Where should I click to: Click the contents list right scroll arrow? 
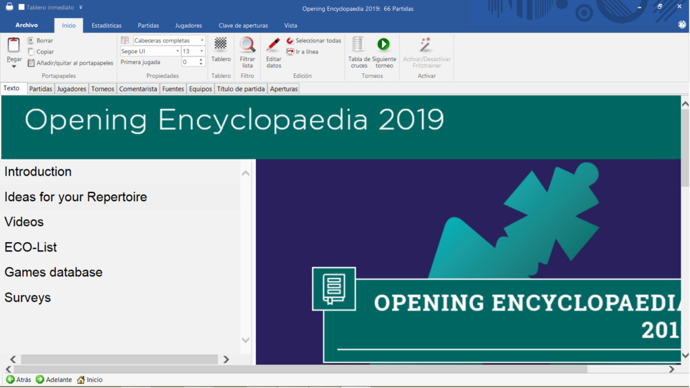pyautogui.click(x=226, y=359)
